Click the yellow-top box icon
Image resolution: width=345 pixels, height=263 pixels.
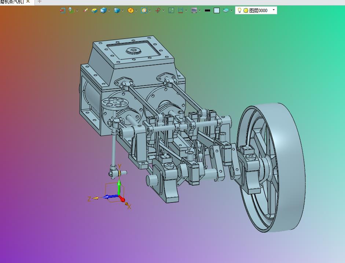[x=94, y=10]
